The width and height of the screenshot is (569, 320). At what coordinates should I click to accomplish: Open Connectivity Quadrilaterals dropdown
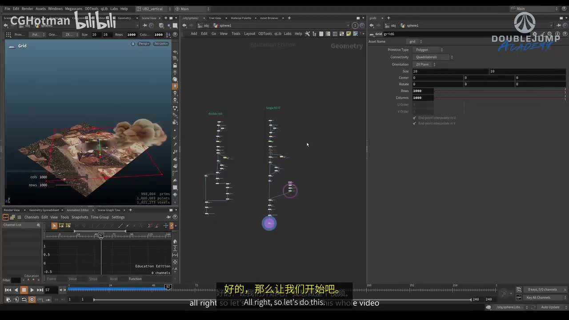point(434,57)
